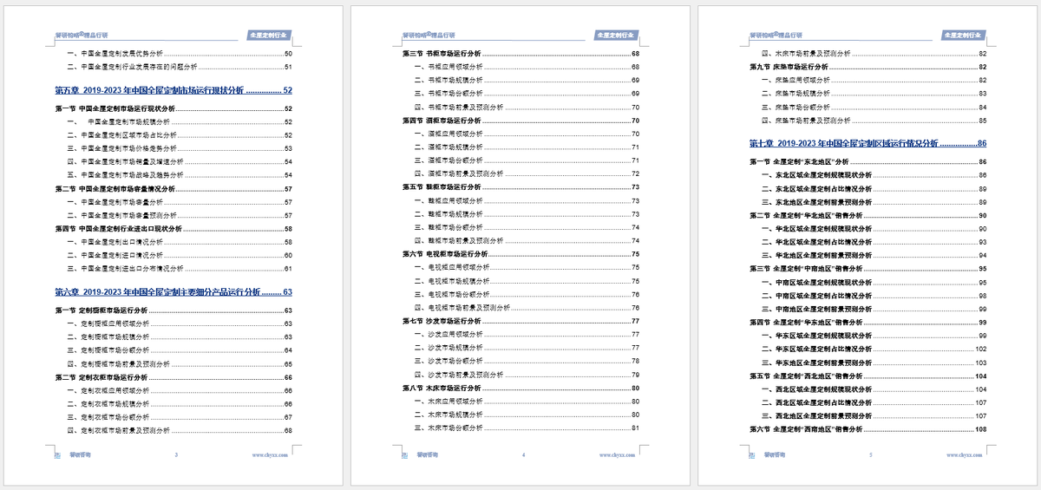Viewport: 1041px width, 490px height.
Task: Open the 第六章 chapter heading link
Action: point(173,292)
